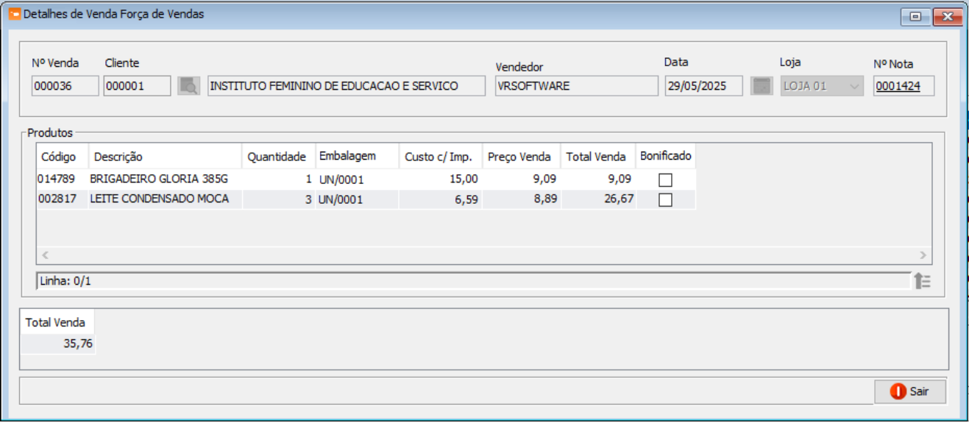
Task: Close the Detalhes de Venda window
Action: (x=948, y=17)
